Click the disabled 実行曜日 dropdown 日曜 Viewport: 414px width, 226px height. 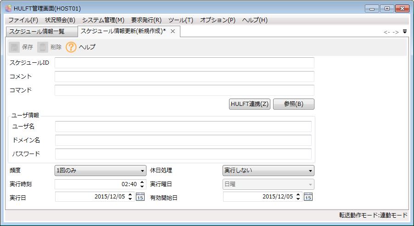(269, 184)
